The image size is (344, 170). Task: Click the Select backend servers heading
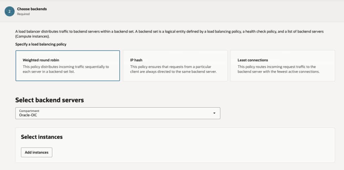coord(49,100)
